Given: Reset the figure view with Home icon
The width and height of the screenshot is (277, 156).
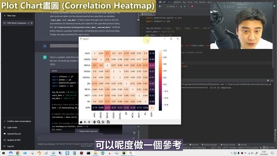Looking at the screenshot, I should coord(81,122).
